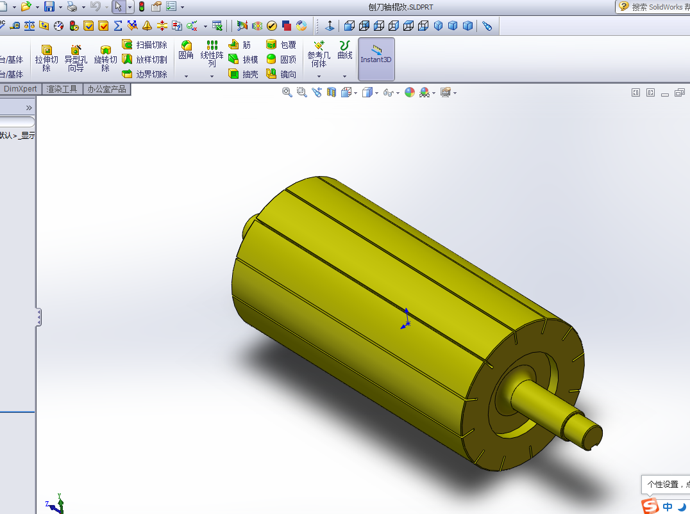The width and height of the screenshot is (690, 514).
Task: Click the Deviation Analysis bell icon
Action: point(147,26)
